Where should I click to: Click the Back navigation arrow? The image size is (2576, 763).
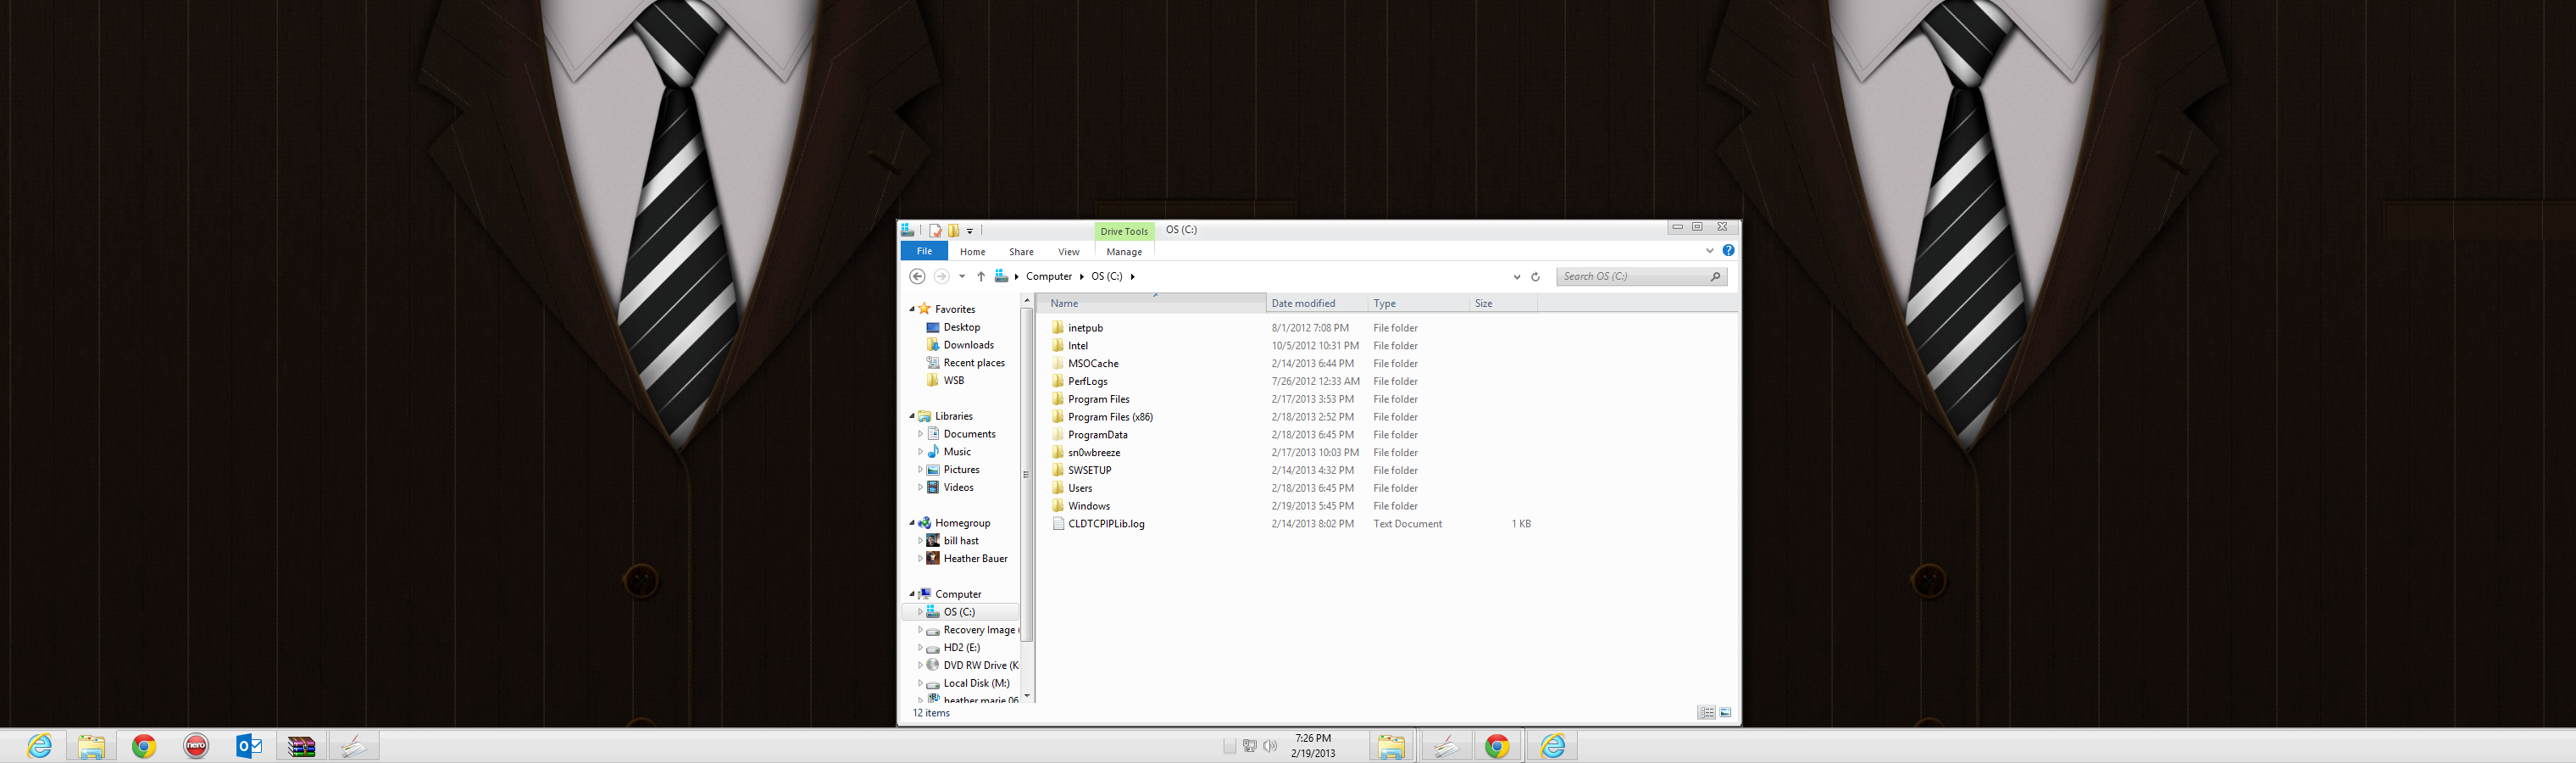pos(917,276)
